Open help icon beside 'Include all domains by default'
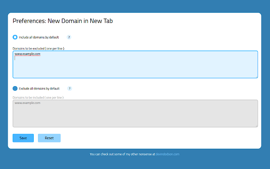This screenshot has height=169, width=270. click(x=69, y=37)
